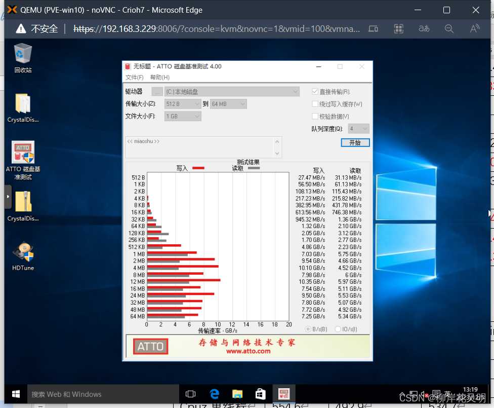
Task: Open the zipped CrystalDis... archive icon
Action: click(23, 206)
